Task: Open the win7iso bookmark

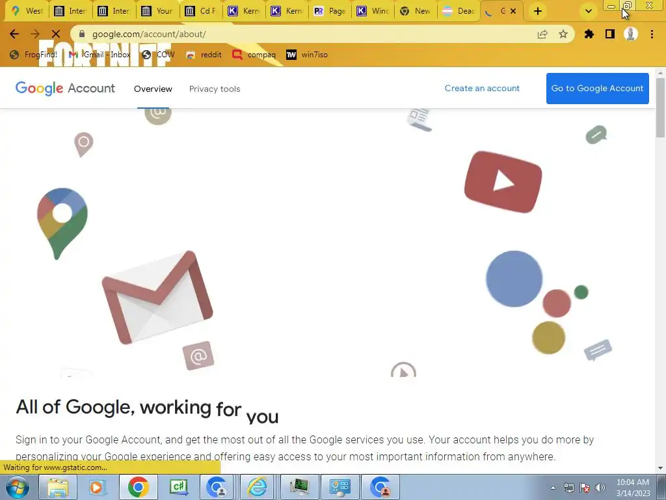Action: 307,55
